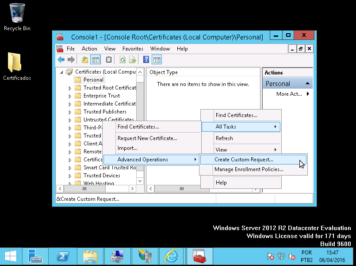
Task: Click Help in the context menu
Action: pyautogui.click(x=241, y=183)
